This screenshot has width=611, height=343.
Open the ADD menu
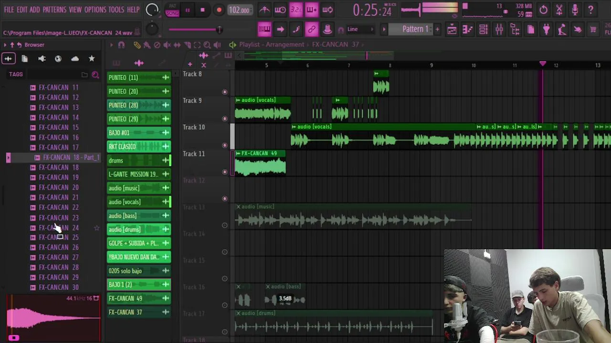[x=35, y=10]
